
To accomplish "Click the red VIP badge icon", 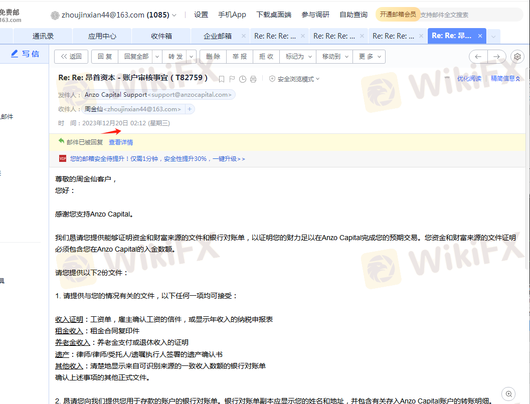I will pyautogui.click(x=63, y=158).
